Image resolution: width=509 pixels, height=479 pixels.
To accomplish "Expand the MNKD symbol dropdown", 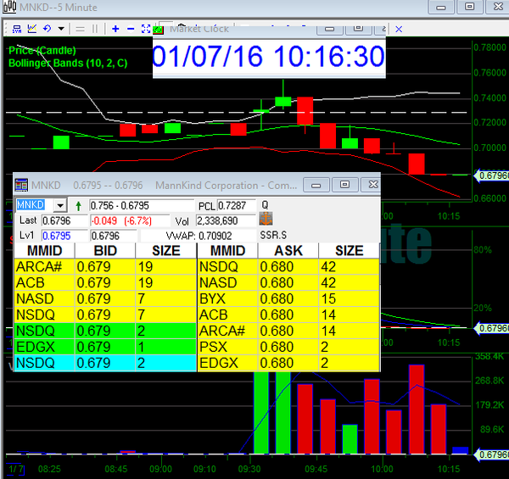I will pos(59,205).
